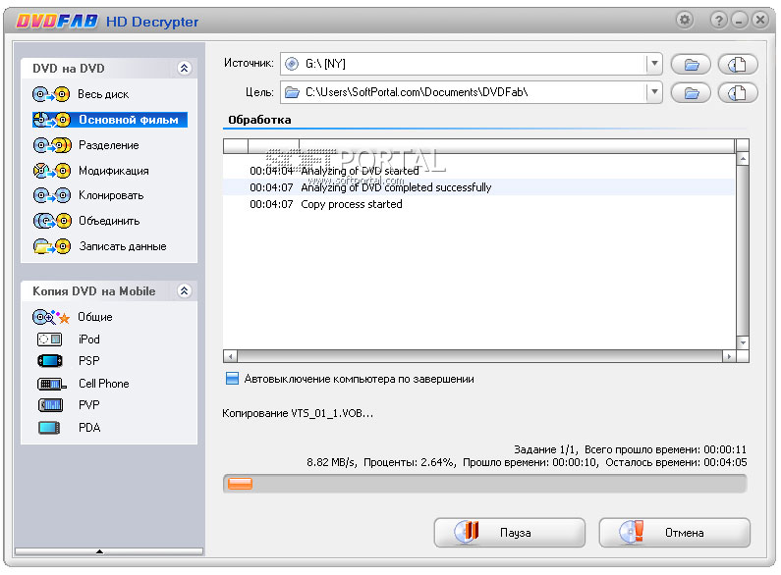781x575 pixels.
Task: Click the Модификация customize icon
Action: coord(51,171)
